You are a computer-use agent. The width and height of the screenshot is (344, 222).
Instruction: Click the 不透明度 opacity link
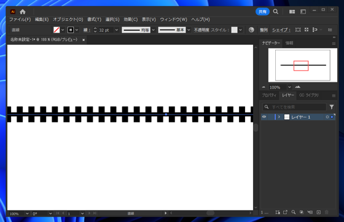tap(201, 30)
